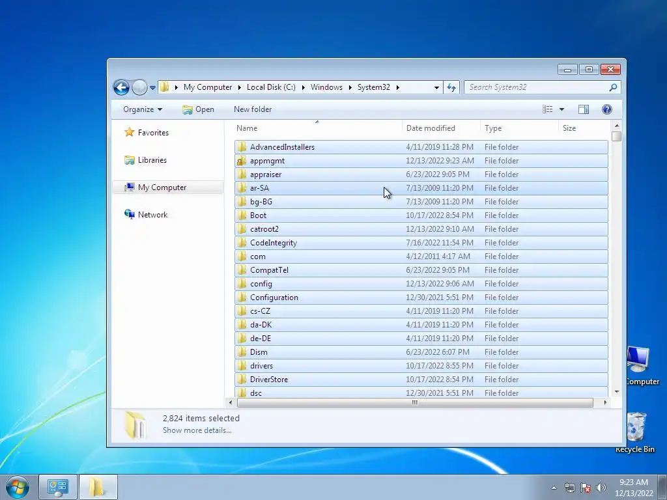The height and width of the screenshot is (500, 667).
Task: Click the magnifier search icon
Action: [613, 87]
